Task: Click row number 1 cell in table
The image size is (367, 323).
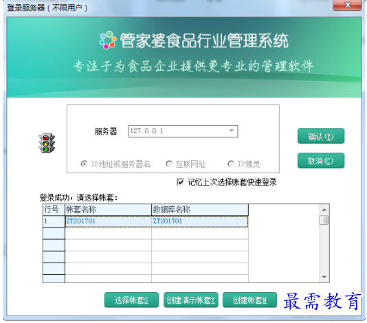Action: (54, 221)
